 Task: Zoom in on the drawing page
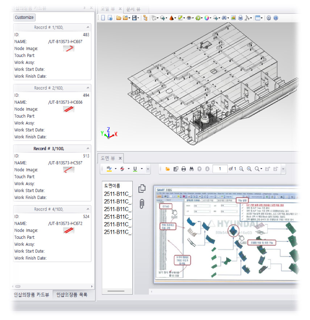tap(249, 169)
